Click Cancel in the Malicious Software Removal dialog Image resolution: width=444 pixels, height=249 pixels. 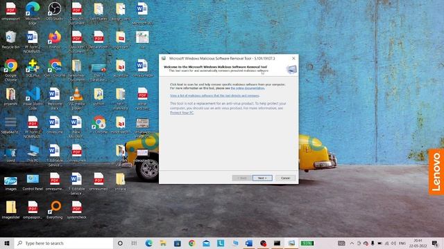coord(285,178)
